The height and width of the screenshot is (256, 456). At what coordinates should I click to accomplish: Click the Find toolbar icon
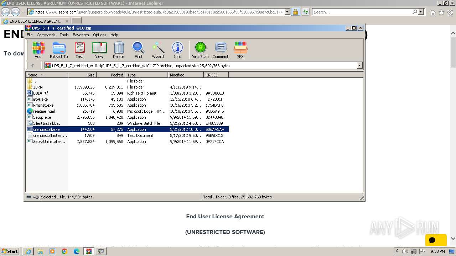tap(138, 50)
